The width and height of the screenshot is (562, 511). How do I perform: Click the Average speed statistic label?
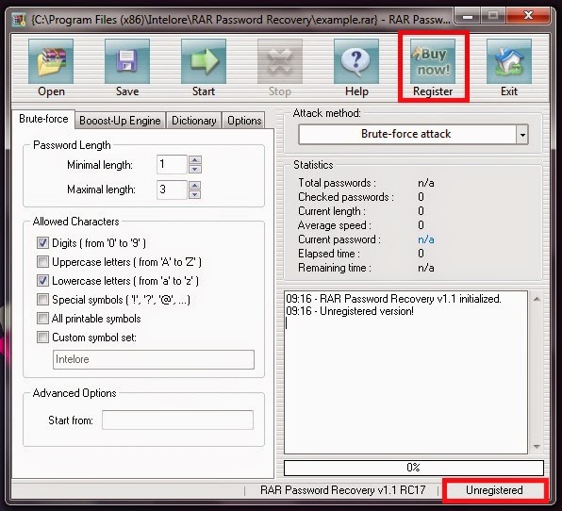click(x=335, y=225)
